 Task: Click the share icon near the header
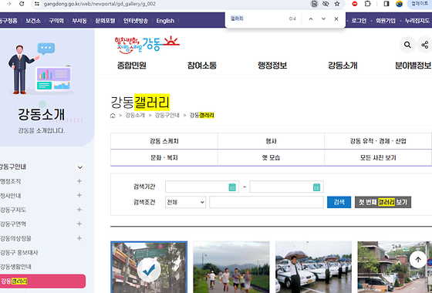[424, 45]
